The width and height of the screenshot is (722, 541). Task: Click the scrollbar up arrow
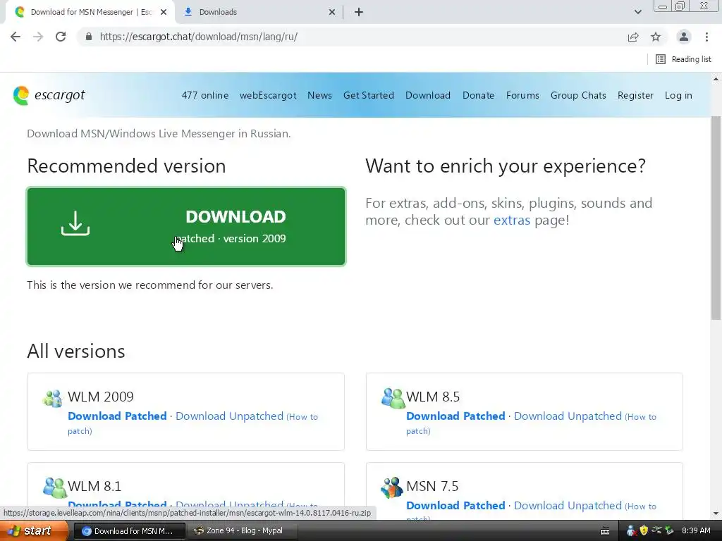(x=716, y=79)
